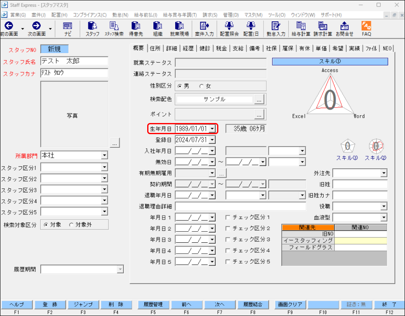405x316 pixels.
Task: Select 対象 for 検索対象区分
Action: tap(46, 225)
